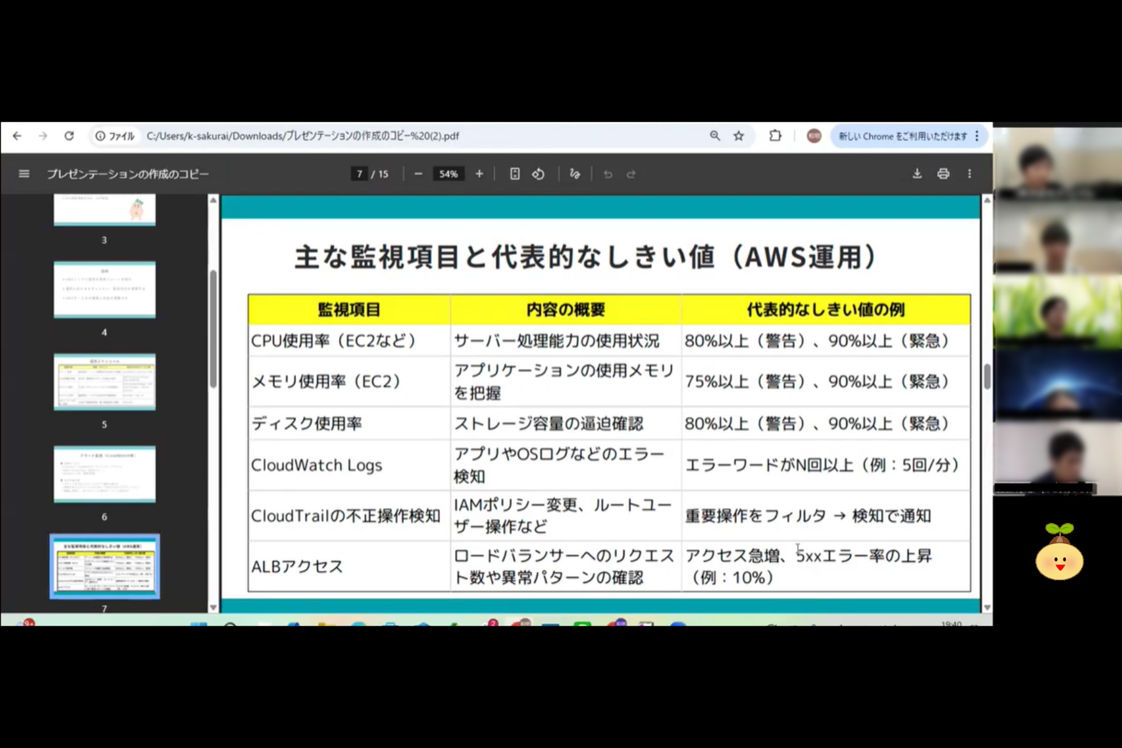Rotate the PDF counterclockwise

coord(539,174)
